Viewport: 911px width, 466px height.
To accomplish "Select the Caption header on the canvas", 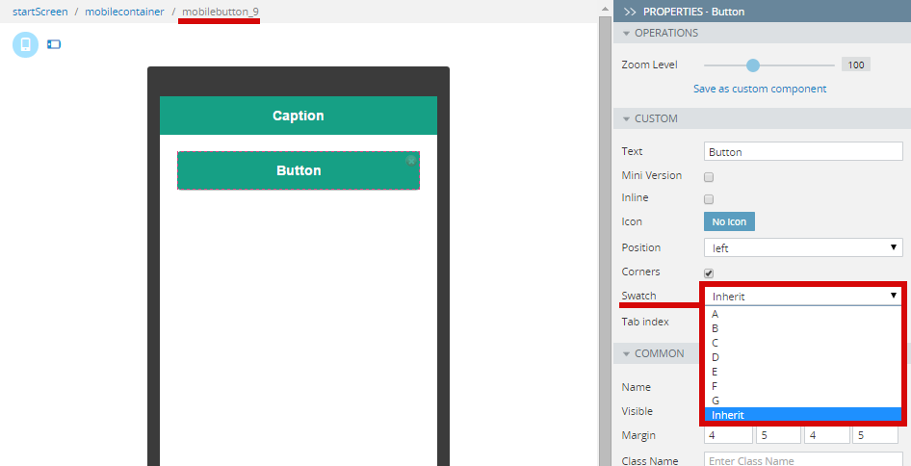I will 299,116.
